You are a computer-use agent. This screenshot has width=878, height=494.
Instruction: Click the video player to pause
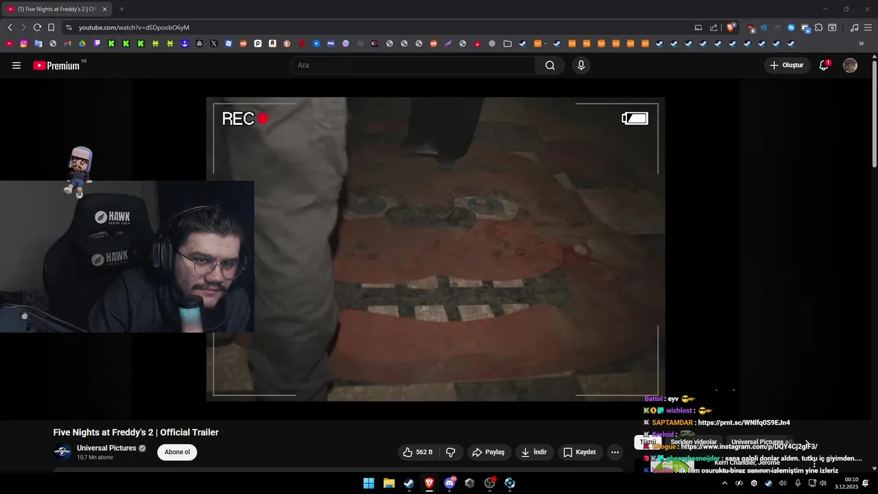pos(436,249)
